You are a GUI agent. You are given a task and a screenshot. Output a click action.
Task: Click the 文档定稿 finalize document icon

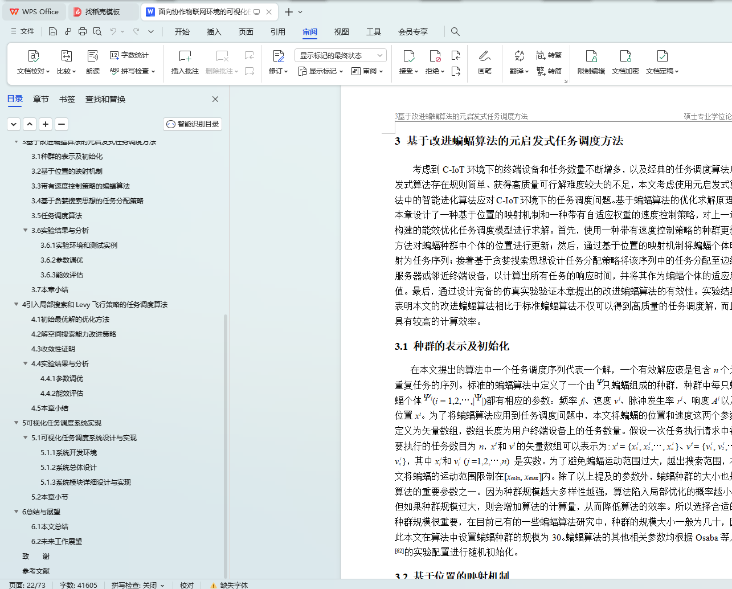click(x=662, y=56)
